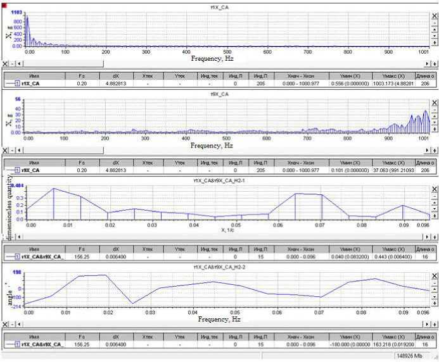Toggle the numbered checkbox in the H2-2 table row
The width and height of the screenshot is (439, 362).
tap(17, 344)
